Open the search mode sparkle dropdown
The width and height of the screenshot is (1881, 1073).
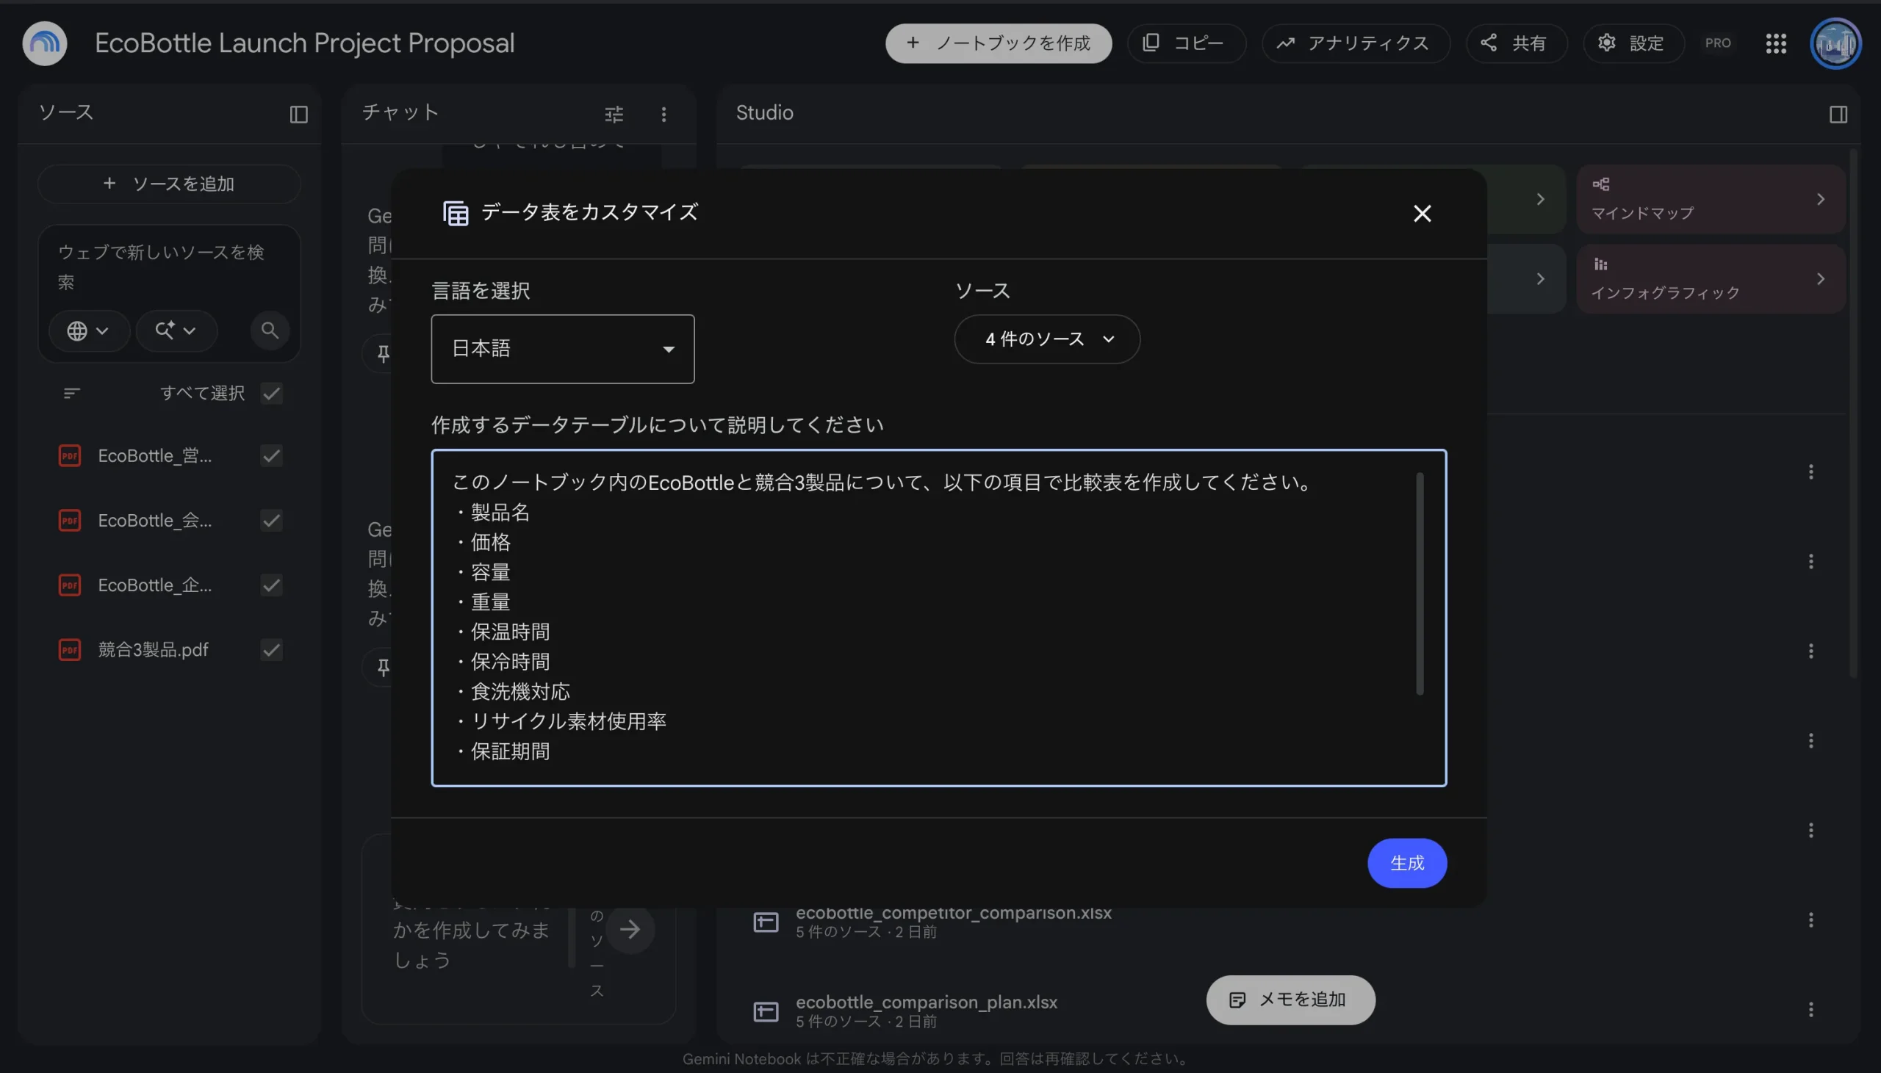(176, 330)
